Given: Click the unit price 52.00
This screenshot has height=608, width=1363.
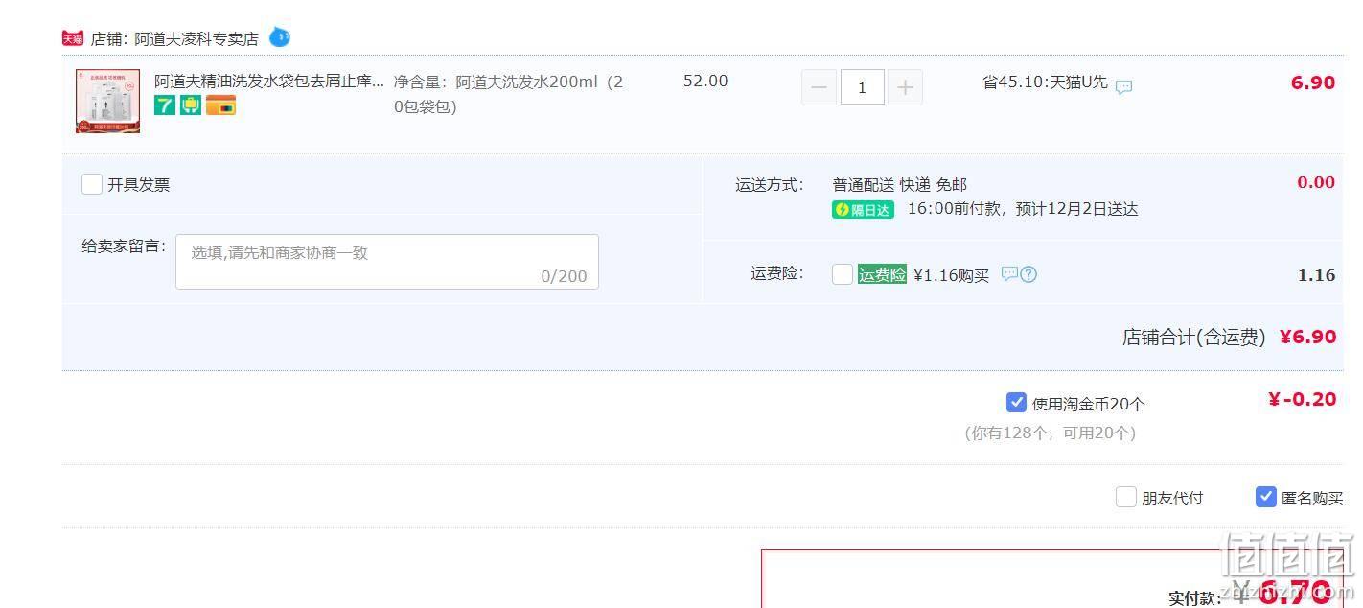Looking at the screenshot, I should 705,81.
